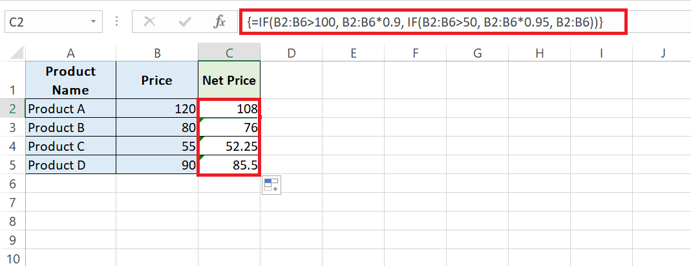This screenshot has width=691, height=266.
Task: Click the Select All corner triangle
Action: 17,53
